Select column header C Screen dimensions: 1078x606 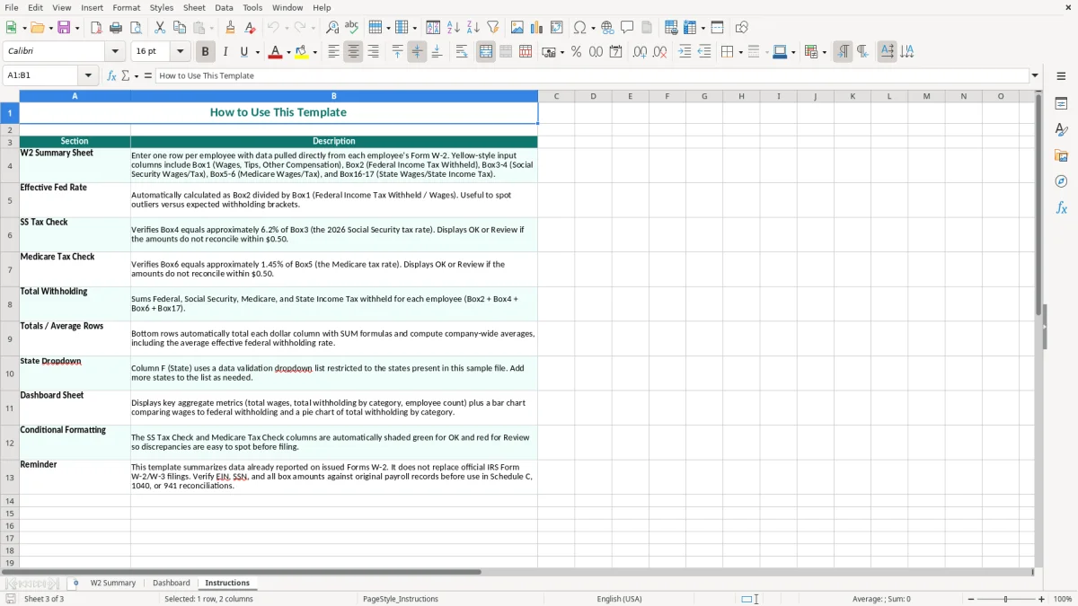pos(556,96)
